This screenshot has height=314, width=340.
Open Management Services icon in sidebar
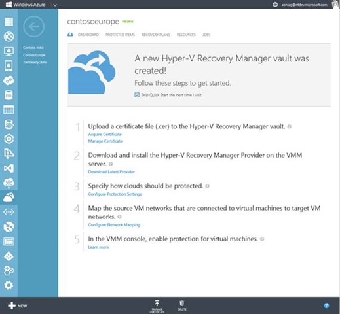pos(9,241)
